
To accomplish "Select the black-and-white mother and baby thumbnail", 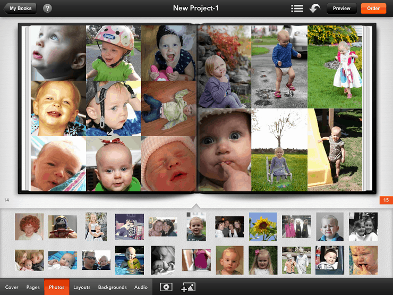I will point(163,260).
